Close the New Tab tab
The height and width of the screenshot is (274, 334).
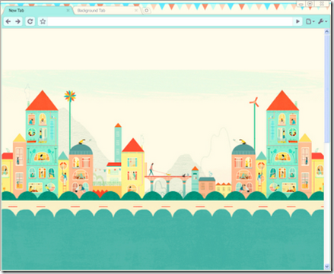tap(68, 11)
